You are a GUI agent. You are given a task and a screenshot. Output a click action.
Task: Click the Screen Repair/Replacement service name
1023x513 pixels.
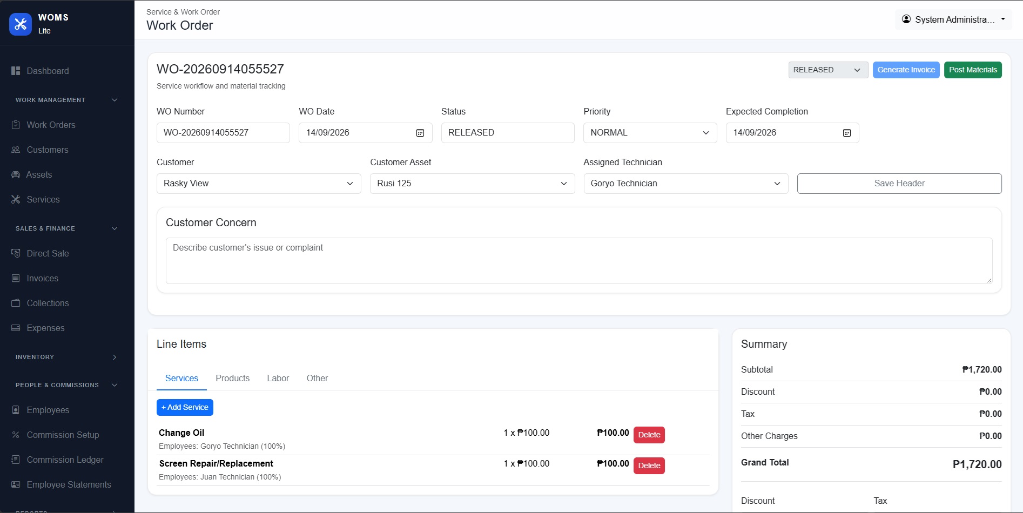click(216, 463)
